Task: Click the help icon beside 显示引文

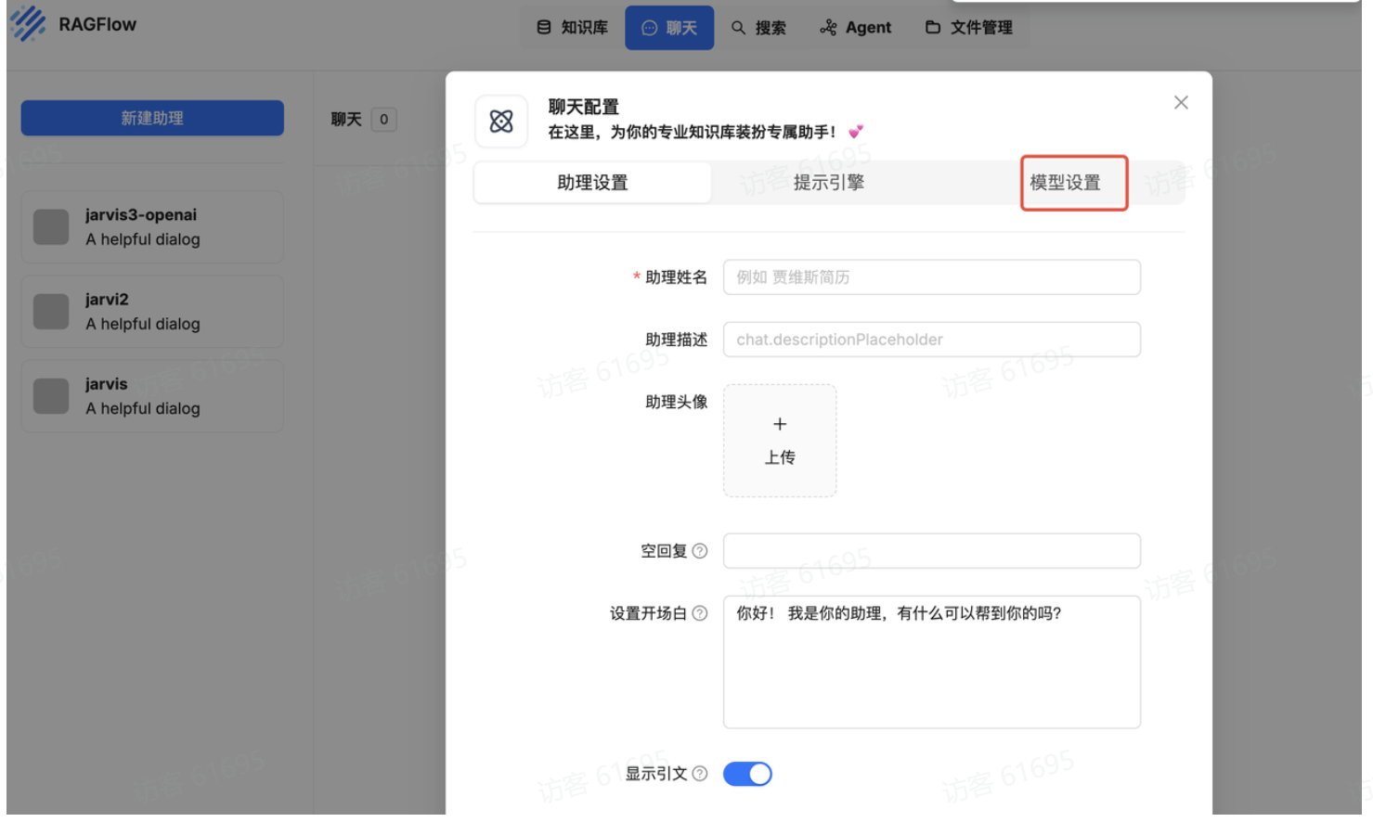Action: 700,774
